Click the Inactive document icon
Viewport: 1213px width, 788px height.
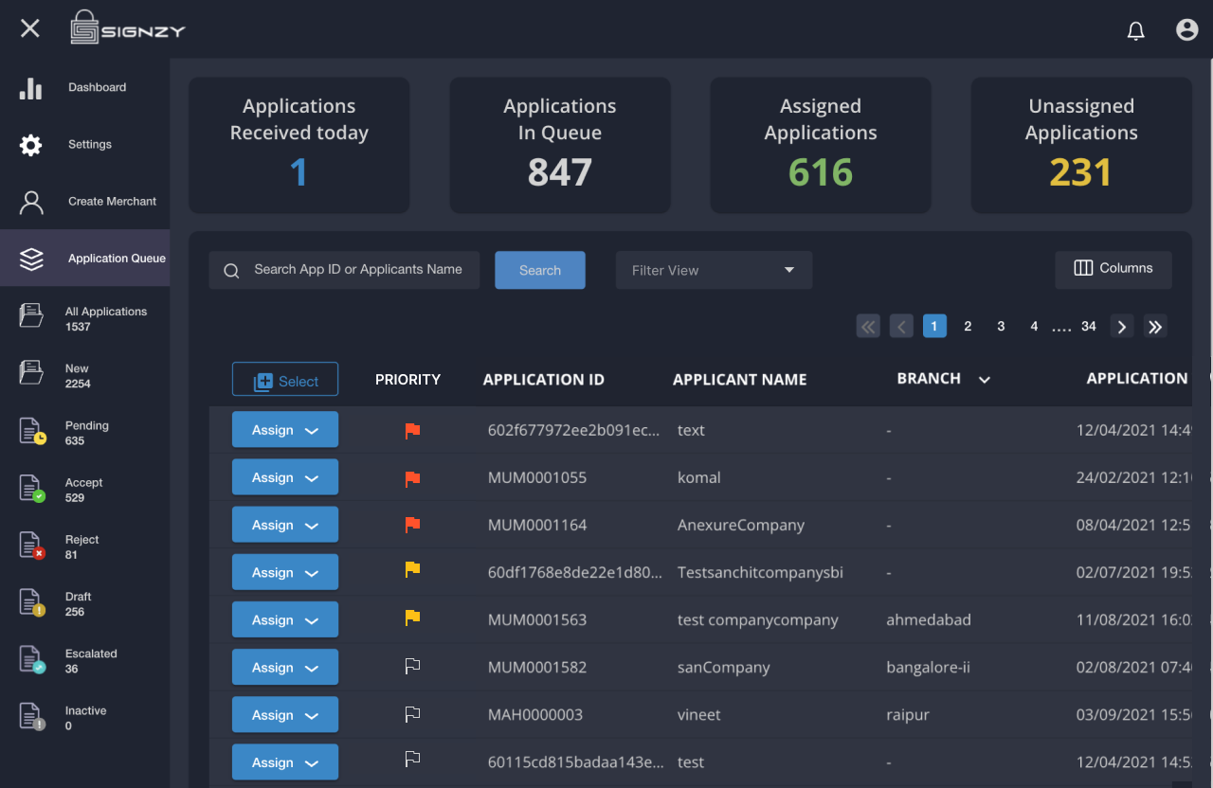coord(32,717)
